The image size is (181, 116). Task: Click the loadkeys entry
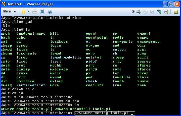click(59, 42)
